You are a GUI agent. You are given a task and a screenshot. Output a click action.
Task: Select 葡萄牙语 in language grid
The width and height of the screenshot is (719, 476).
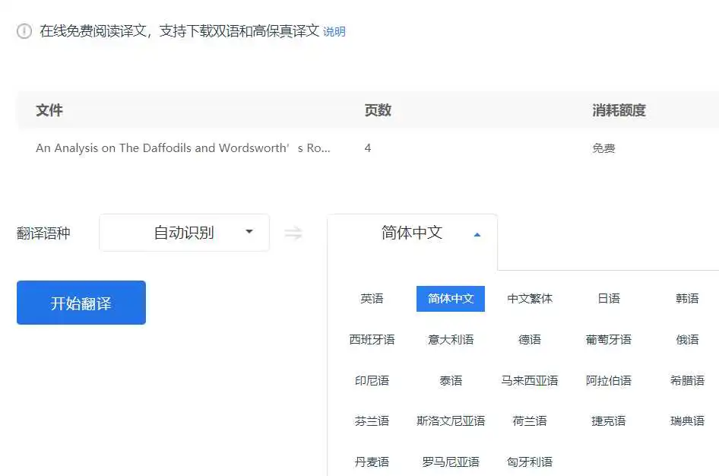609,339
